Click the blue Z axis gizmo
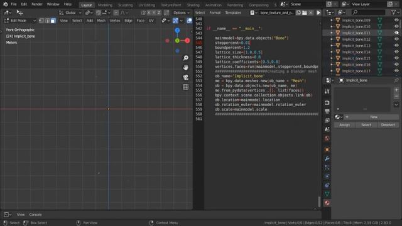Viewport: 402px width, 226px height. [177, 31]
